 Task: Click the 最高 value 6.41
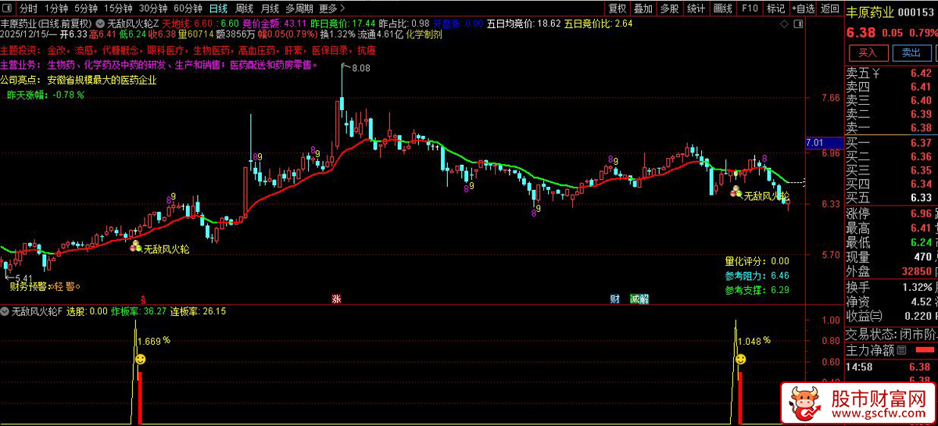(x=921, y=228)
